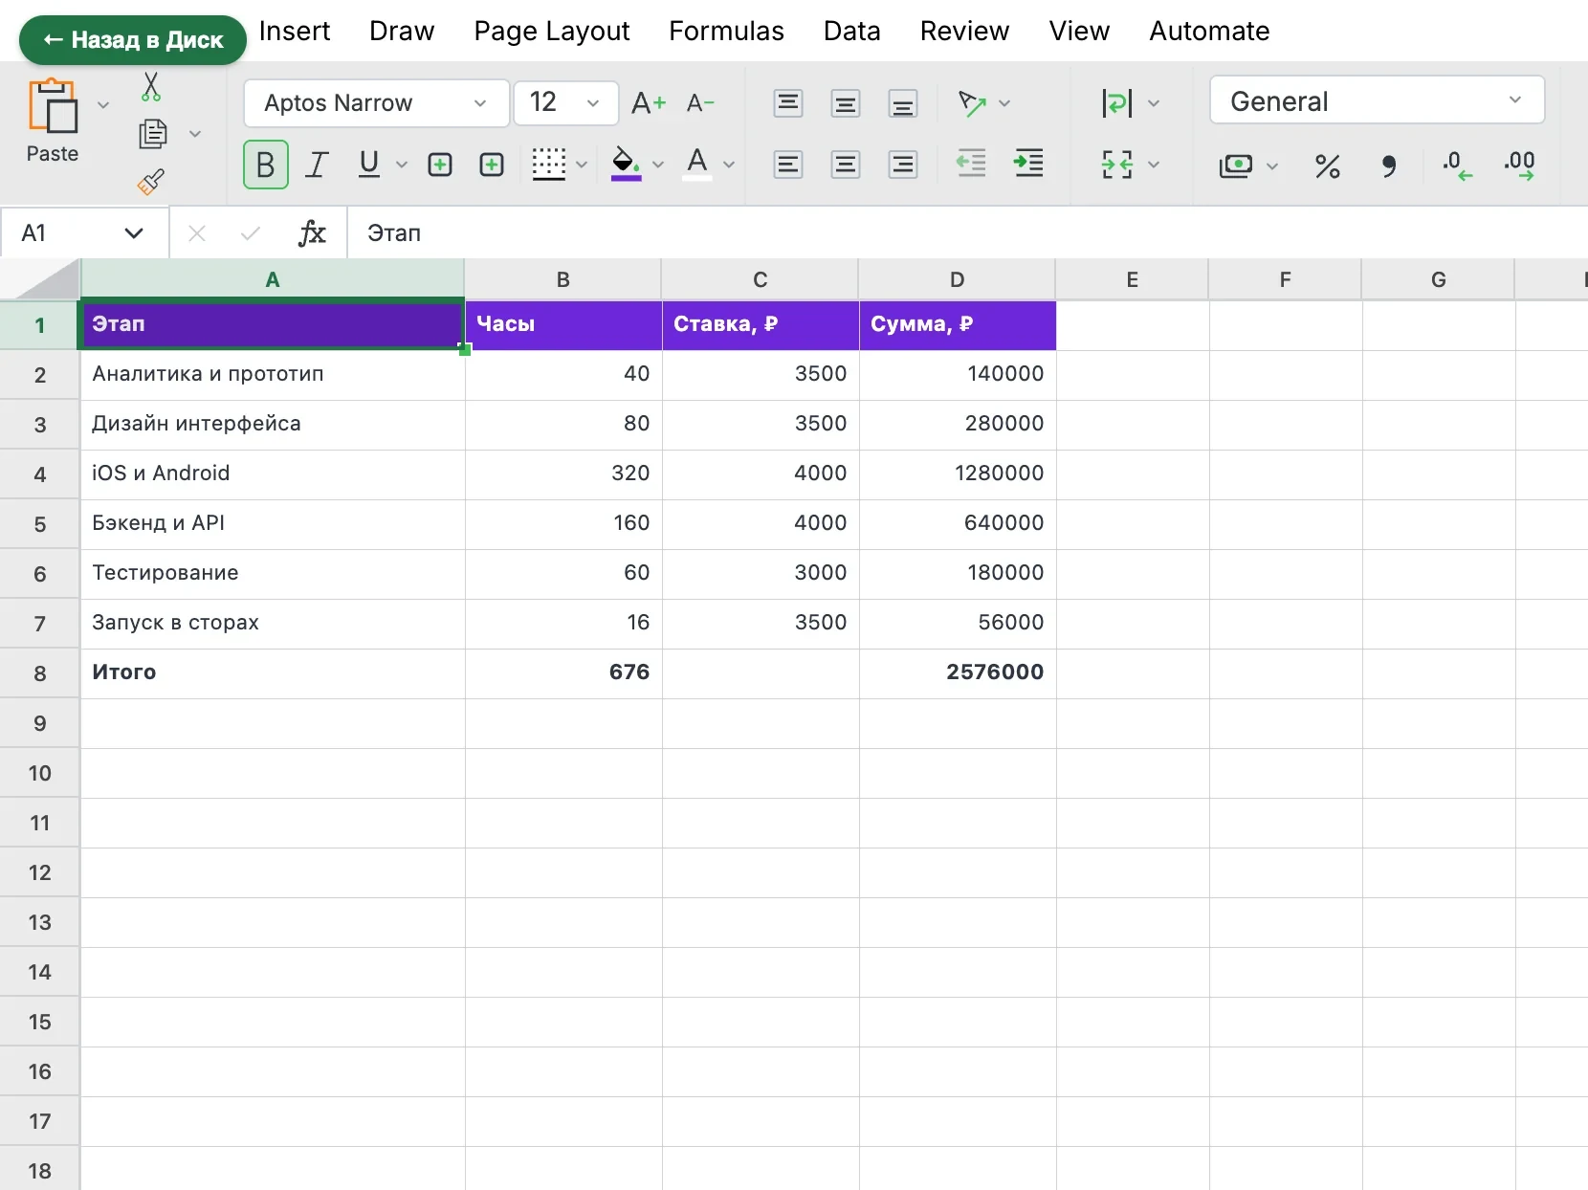Apply the purple fill color
The width and height of the screenshot is (1588, 1190).
(626, 165)
